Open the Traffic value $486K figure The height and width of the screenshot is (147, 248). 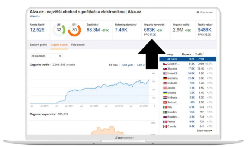[x=204, y=30]
